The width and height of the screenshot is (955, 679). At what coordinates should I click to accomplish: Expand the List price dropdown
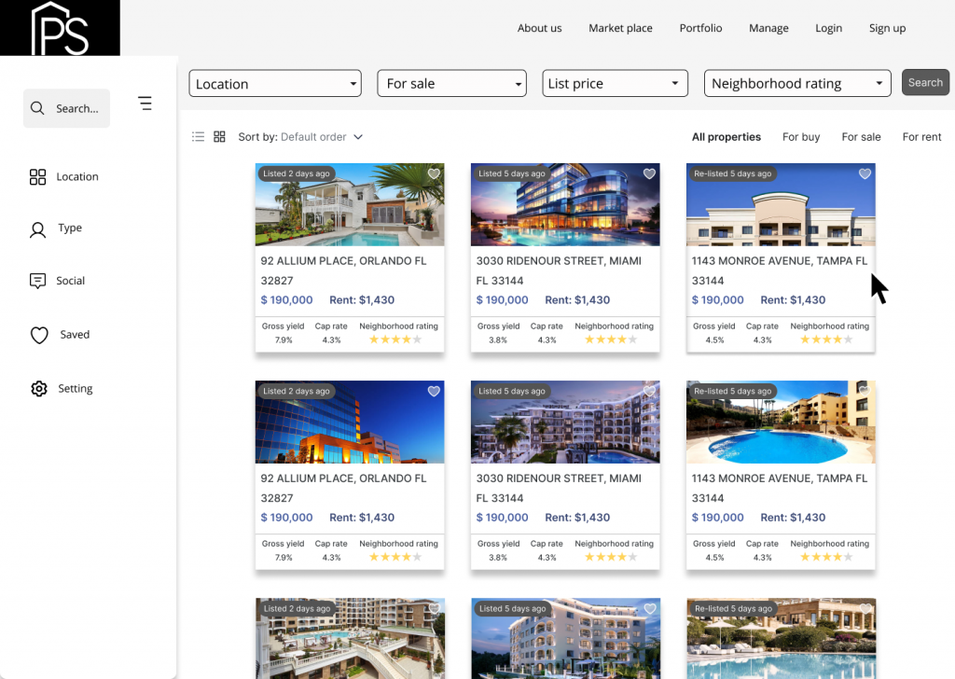[615, 83]
